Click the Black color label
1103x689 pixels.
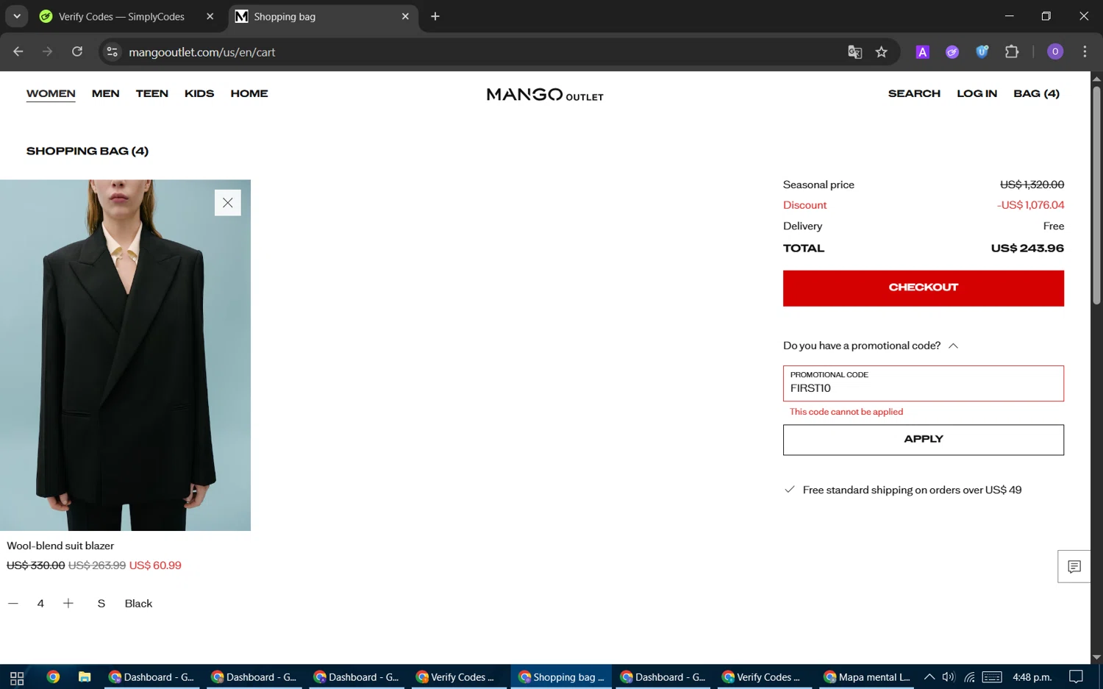coord(138,604)
